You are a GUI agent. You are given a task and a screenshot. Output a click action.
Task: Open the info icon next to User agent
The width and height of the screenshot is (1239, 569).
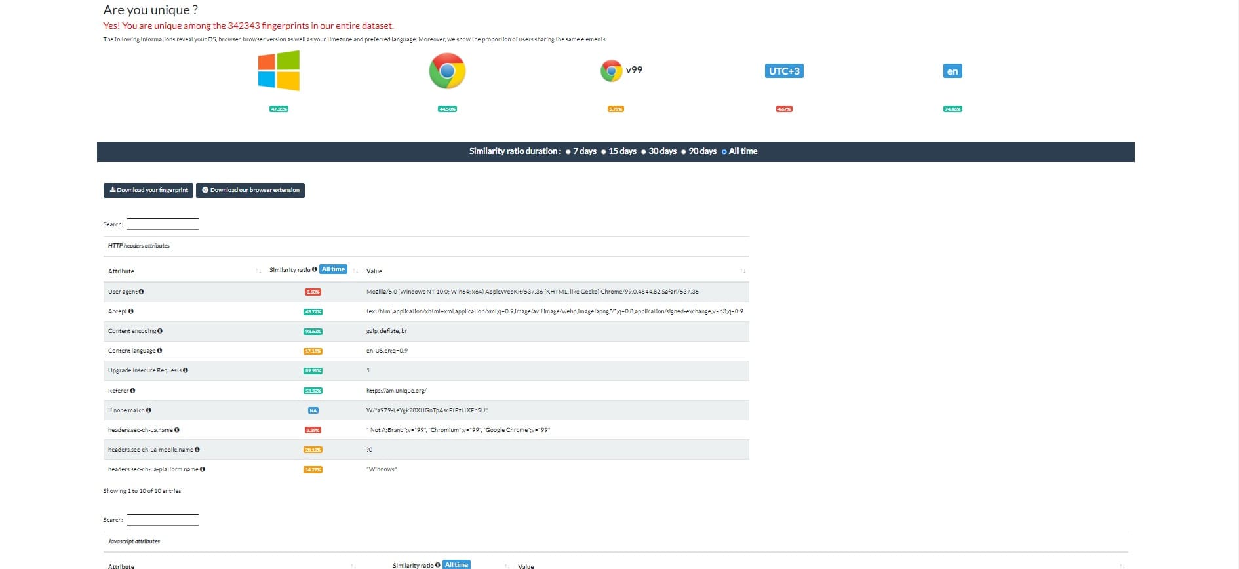141,292
